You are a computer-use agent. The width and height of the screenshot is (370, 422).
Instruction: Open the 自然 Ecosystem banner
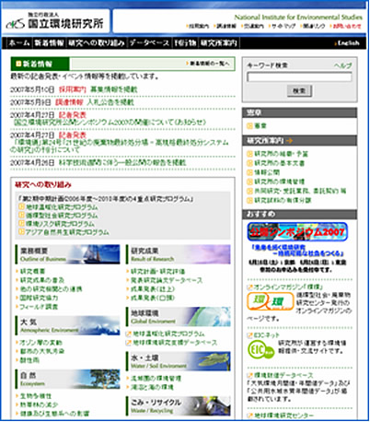(67, 379)
